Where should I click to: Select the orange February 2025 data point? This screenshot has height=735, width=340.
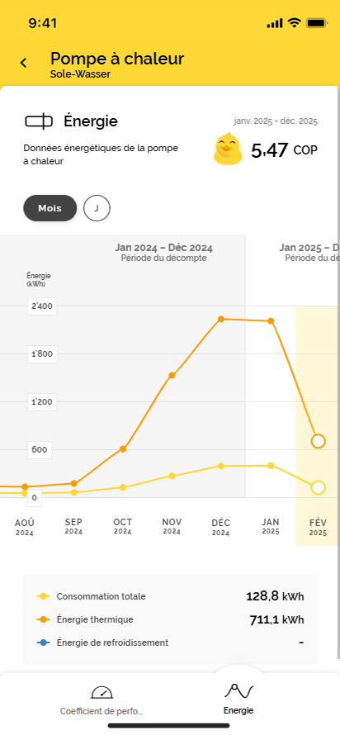point(318,441)
